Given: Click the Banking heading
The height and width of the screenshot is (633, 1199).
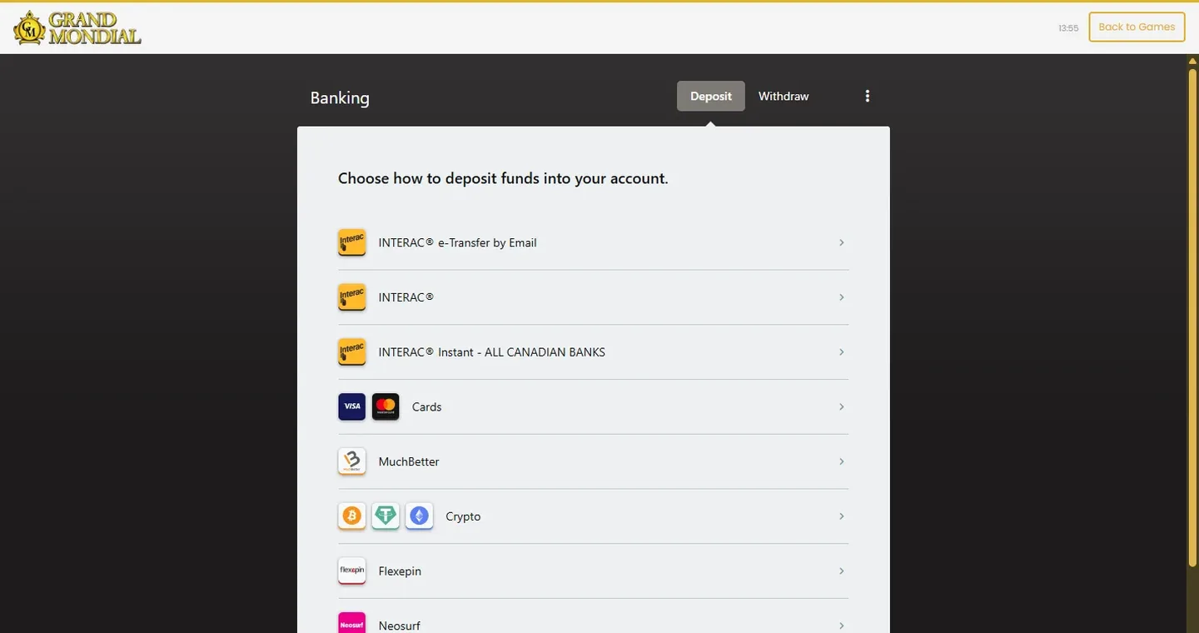Looking at the screenshot, I should (x=340, y=97).
